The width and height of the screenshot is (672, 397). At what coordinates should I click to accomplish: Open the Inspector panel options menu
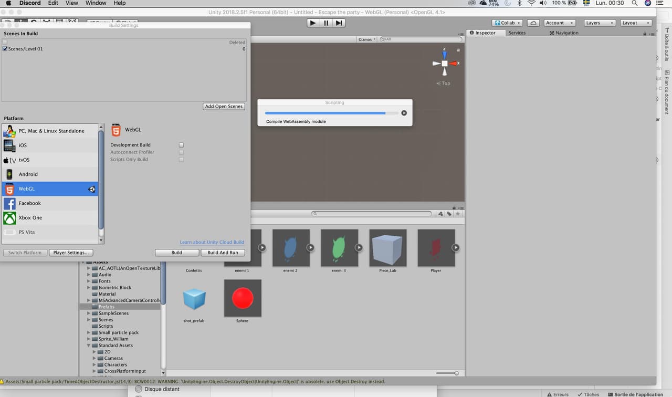point(652,33)
